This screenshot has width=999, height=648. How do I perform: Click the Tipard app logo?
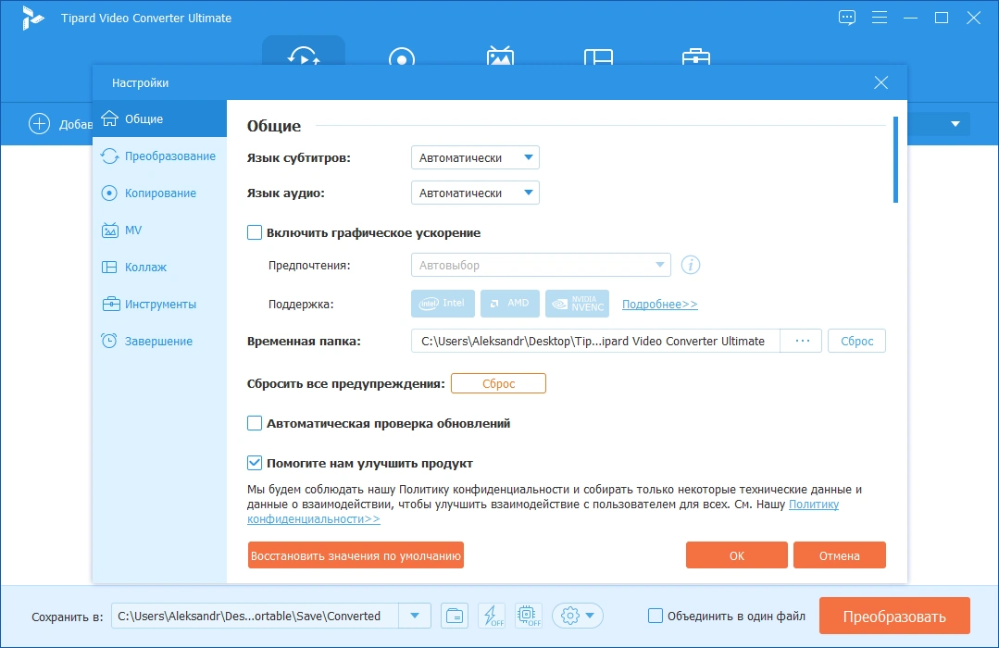31,18
